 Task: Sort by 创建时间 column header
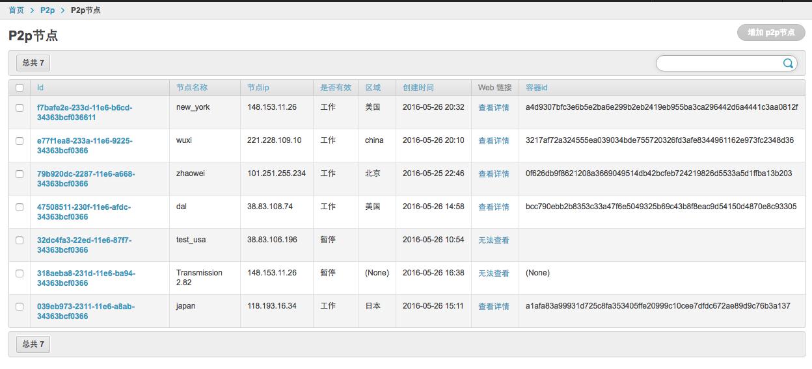tap(418, 88)
